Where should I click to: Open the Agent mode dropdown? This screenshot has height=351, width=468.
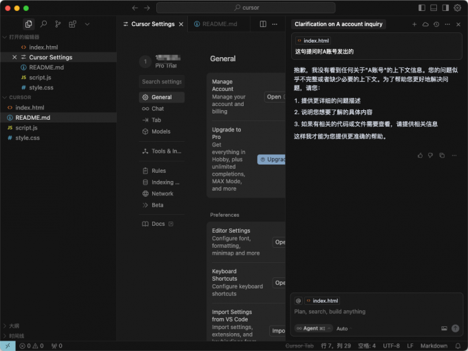click(x=313, y=328)
